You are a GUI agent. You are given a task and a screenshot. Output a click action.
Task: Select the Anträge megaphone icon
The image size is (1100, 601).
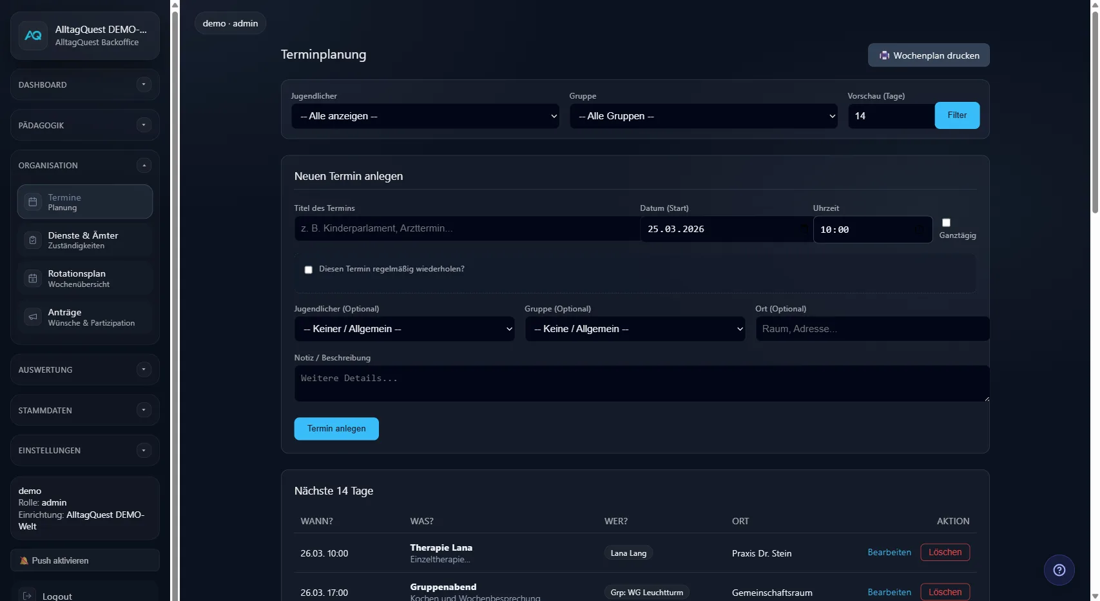[x=33, y=317]
